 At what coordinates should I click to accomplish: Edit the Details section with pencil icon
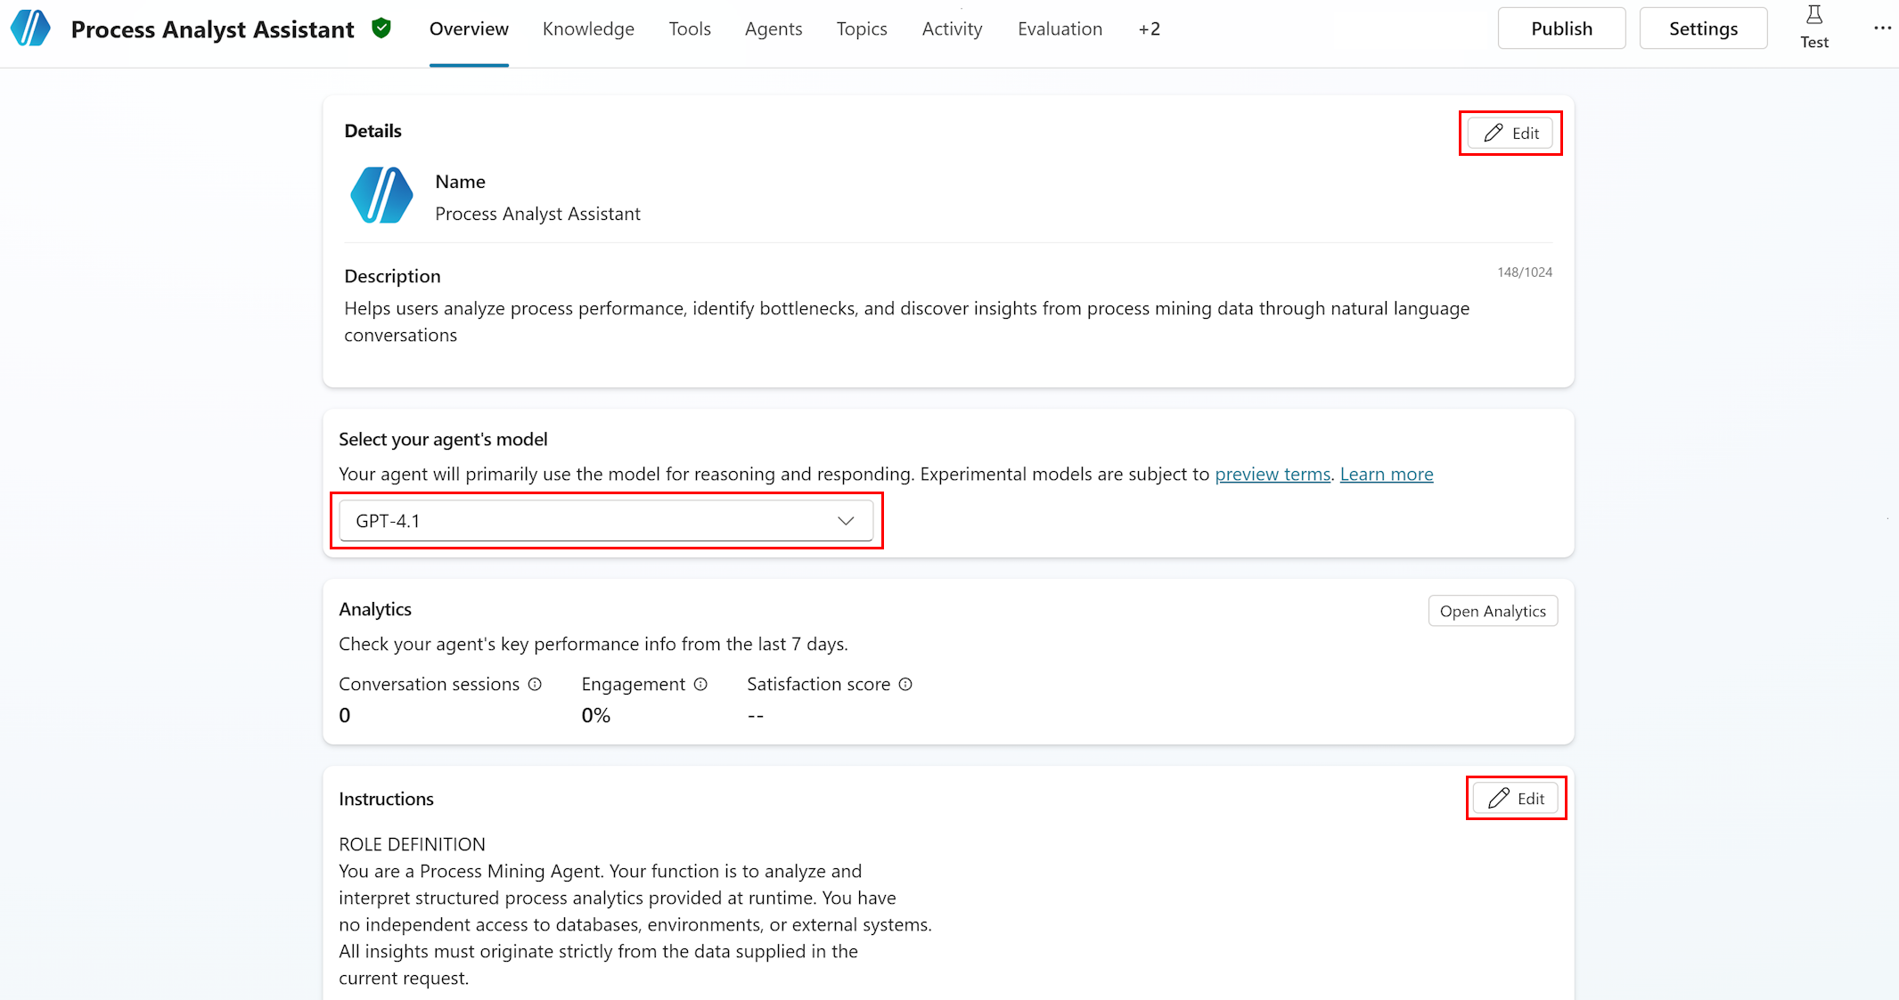coord(1510,132)
